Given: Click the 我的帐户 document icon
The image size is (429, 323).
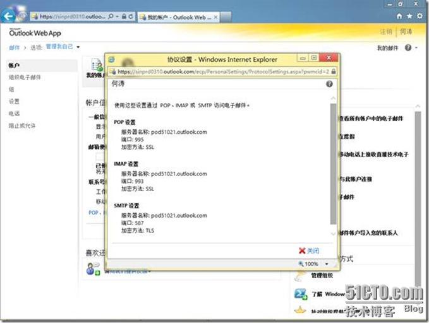Looking at the screenshot, I should [97, 65].
